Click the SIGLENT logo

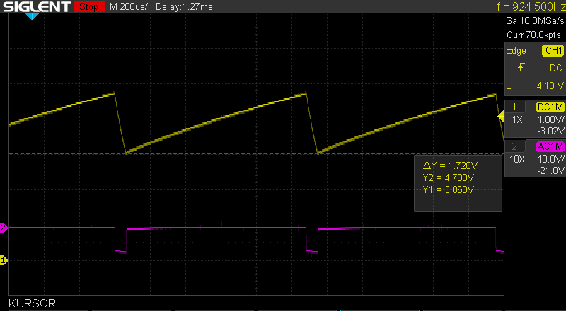(x=37, y=6)
